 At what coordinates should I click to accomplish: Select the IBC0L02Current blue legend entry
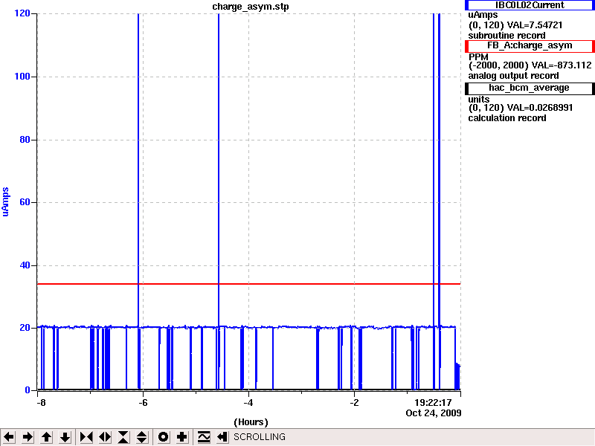point(530,5)
